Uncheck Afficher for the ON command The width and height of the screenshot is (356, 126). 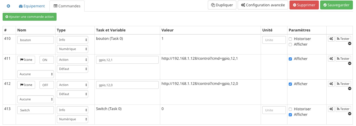pyautogui.click(x=290, y=59)
